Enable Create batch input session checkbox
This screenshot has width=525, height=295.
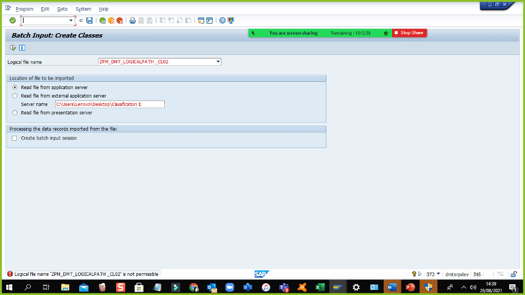pos(15,138)
